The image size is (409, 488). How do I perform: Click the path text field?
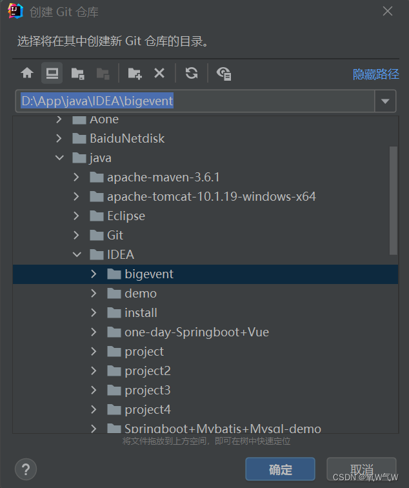point(195,101)
